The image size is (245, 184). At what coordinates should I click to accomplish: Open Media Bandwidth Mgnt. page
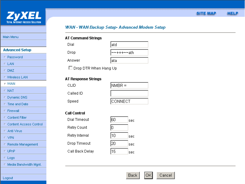point(24,165)
